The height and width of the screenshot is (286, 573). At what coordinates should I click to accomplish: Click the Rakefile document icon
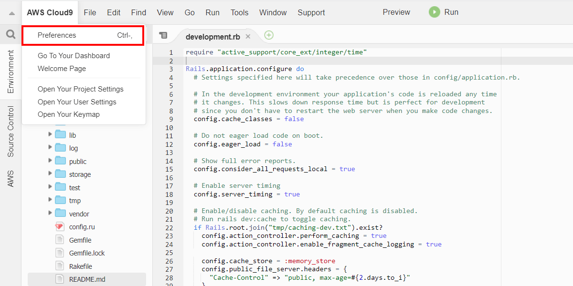click(60, 266)
